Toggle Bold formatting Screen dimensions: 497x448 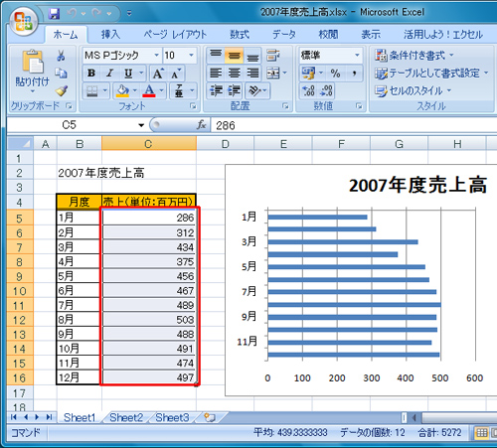91,74
